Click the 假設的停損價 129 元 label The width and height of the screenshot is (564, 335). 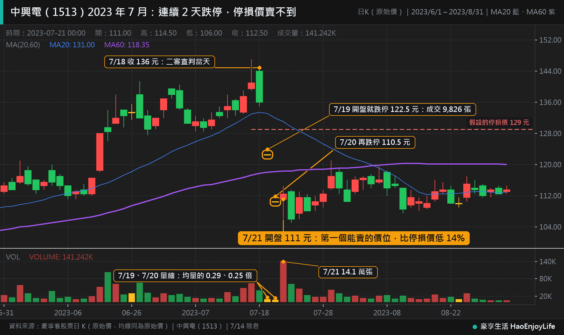pyautogui.click(x=499, y=122)
